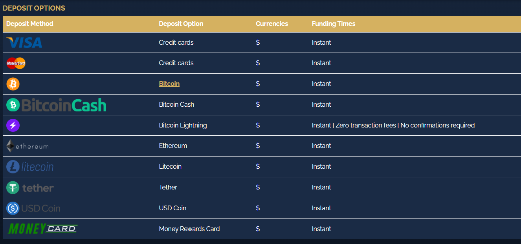
Task: Select the Deposit Method column header
Action: point(29,24)
